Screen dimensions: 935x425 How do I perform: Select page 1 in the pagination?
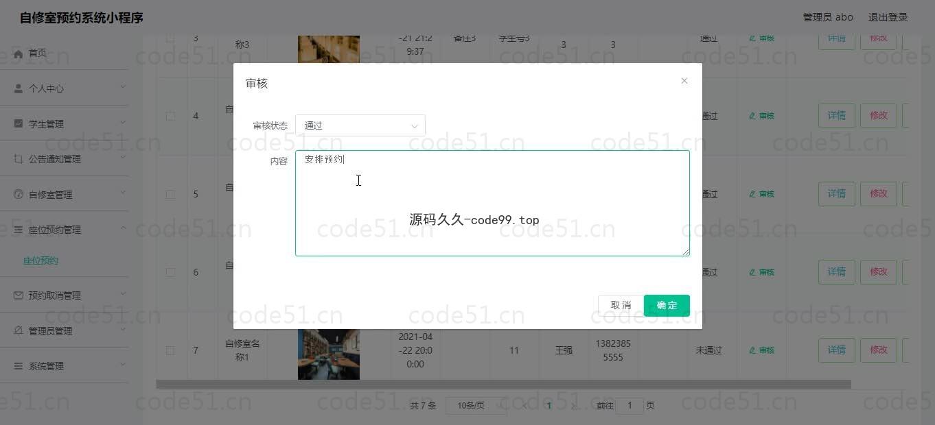[549, 406]
